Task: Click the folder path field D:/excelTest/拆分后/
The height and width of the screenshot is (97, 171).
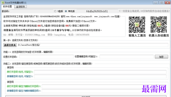Action: click(x=93, y=45)
